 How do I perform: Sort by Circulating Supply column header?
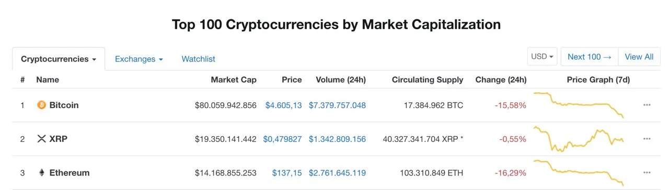click(x=428, y=80)
